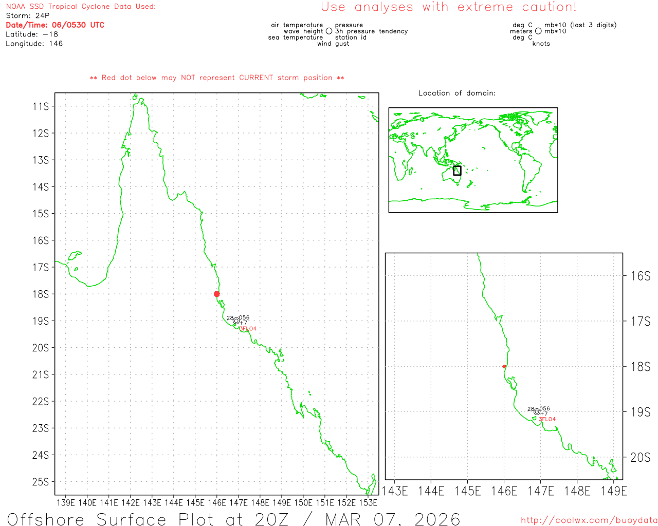Click the 18S latitude label on main map

pyautogui.click(x=41, y=294)
